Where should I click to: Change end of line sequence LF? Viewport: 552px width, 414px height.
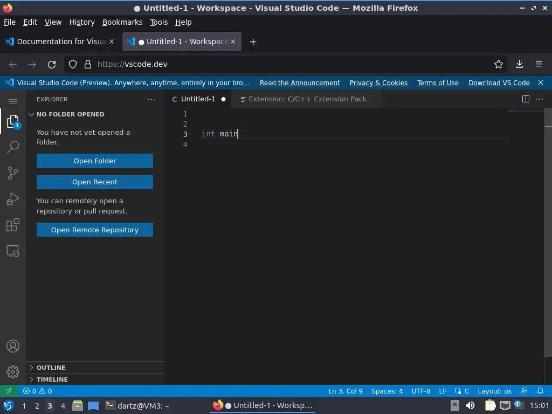tap(443, 391)
